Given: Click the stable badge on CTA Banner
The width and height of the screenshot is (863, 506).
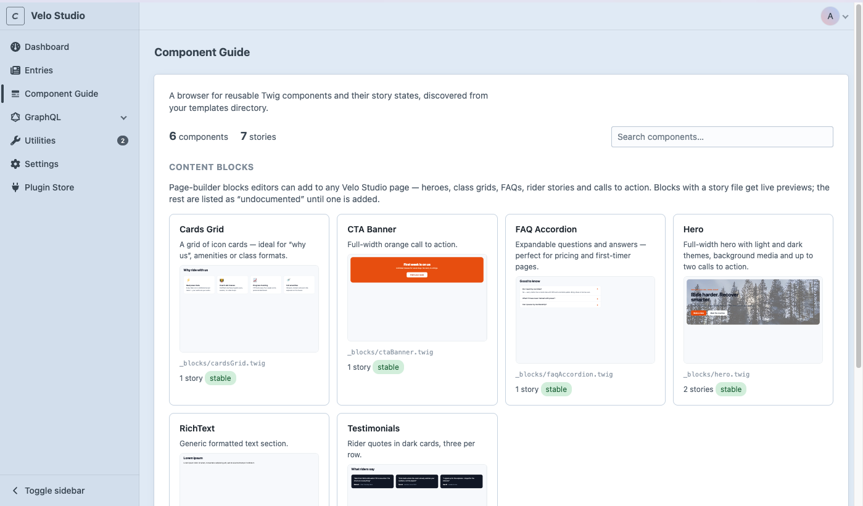Looking at the screenshot, I should coord(388,367).
